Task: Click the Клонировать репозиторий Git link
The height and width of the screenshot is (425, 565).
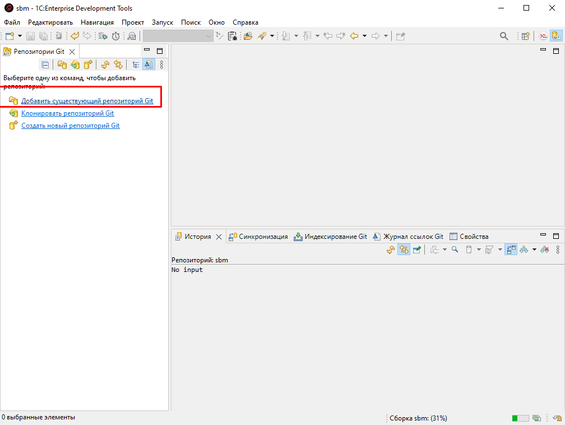Action: (x=67, y=113)
